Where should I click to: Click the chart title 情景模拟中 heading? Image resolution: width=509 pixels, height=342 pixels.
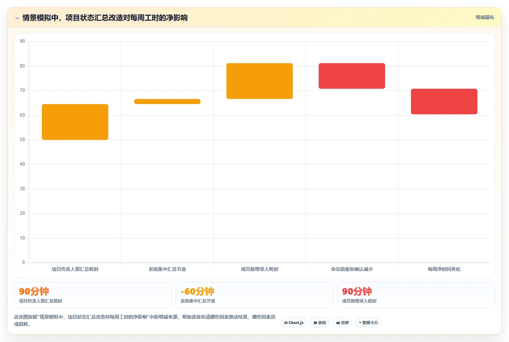[x=105, y=18]
